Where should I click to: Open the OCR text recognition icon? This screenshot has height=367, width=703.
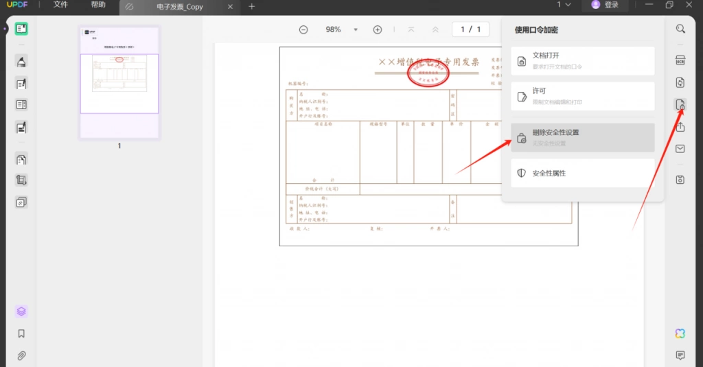point(680,60)
